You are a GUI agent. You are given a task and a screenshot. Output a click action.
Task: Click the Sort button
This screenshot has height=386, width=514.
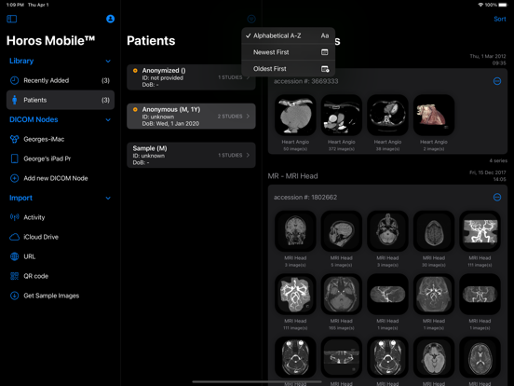pyautogui.click(x=500, y=19)
